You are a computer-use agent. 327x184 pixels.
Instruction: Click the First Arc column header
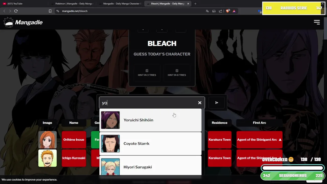260,123
